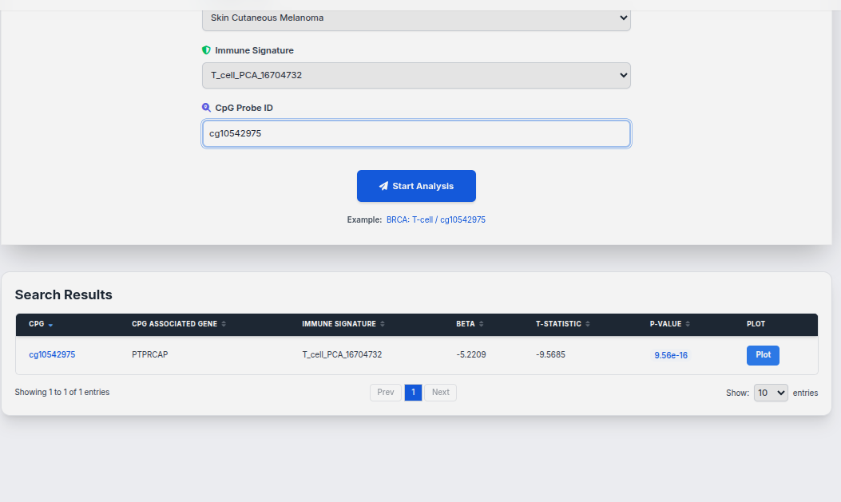This screenshot has height=502, width=841.
Task: Open the cg10542975 link in results table
Action: (x=52, y=354)
